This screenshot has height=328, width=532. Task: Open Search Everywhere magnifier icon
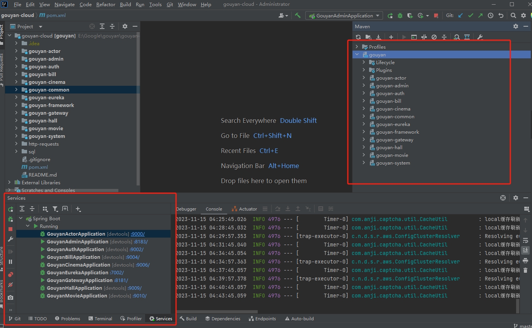tap(513, 15)
